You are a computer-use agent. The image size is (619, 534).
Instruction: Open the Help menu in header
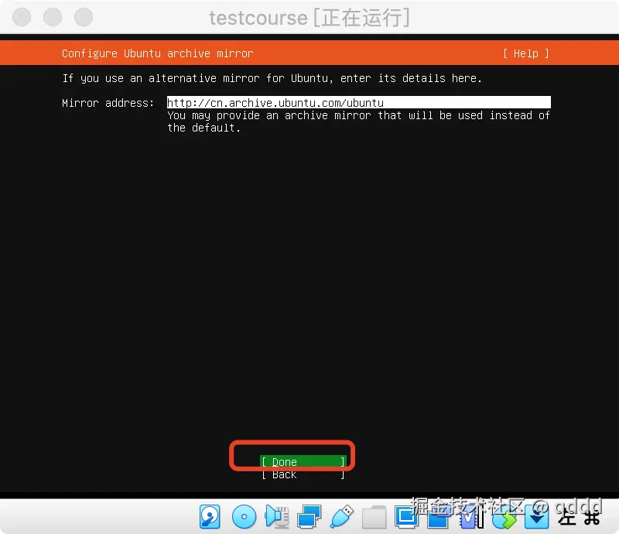pos(526,53)
